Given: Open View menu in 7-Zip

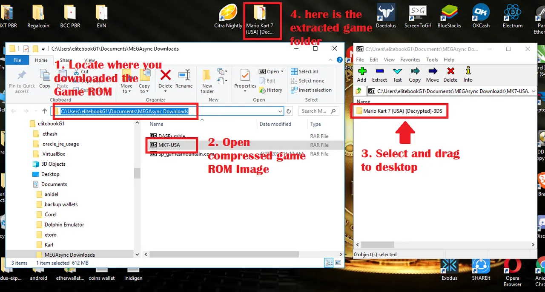Looking at the screenshot, I should 389,60.
